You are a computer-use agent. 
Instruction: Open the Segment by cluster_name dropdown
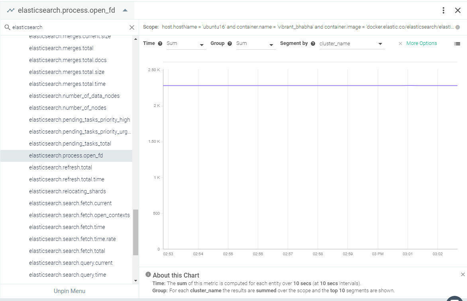click(x=352, y=44)
